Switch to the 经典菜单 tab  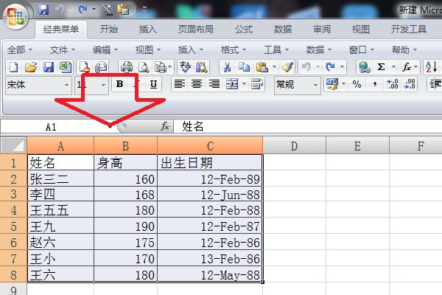point(61,29)
